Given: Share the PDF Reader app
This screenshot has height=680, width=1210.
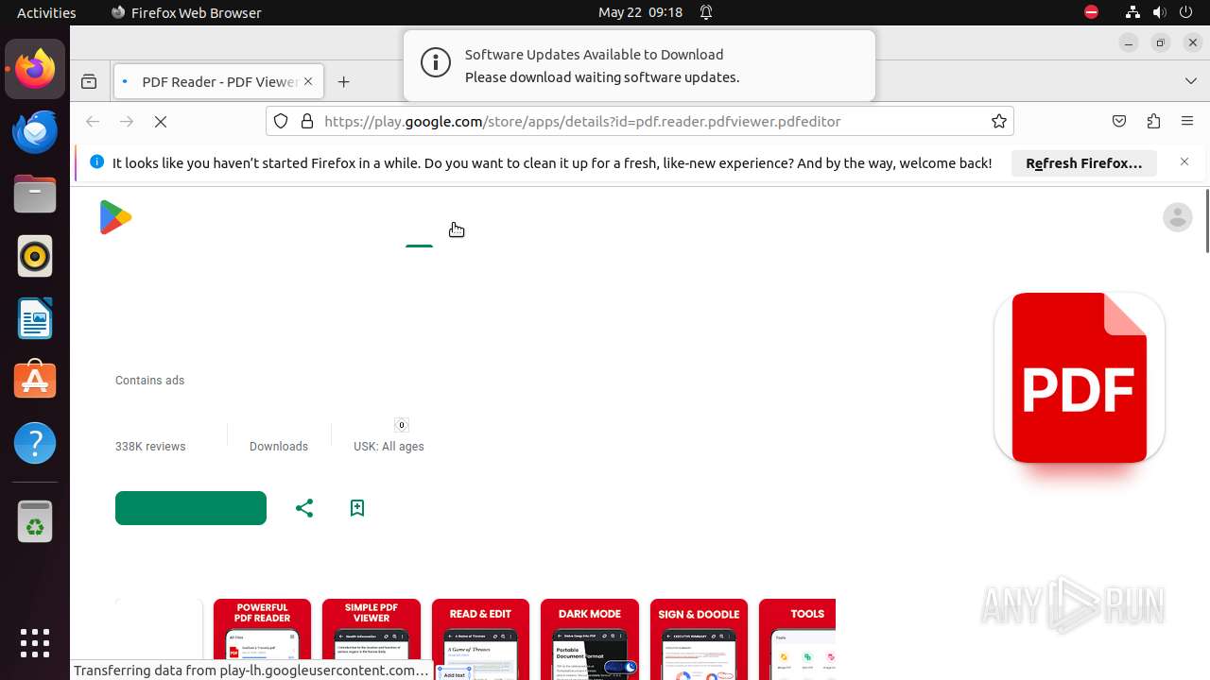Looking at the screenshot, I should click(x=304, y=508).
